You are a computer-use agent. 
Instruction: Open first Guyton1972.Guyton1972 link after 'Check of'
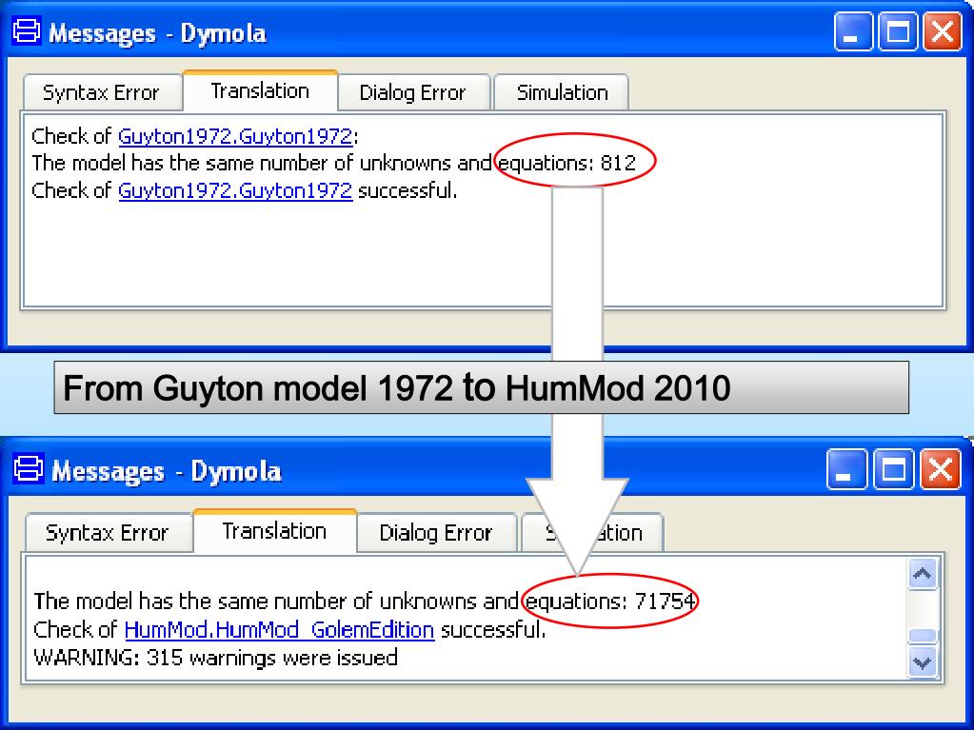click(235, 136)
